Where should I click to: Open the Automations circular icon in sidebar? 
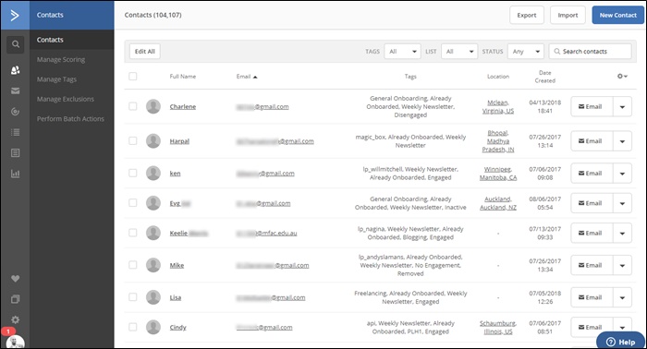[x=16, y=112]
